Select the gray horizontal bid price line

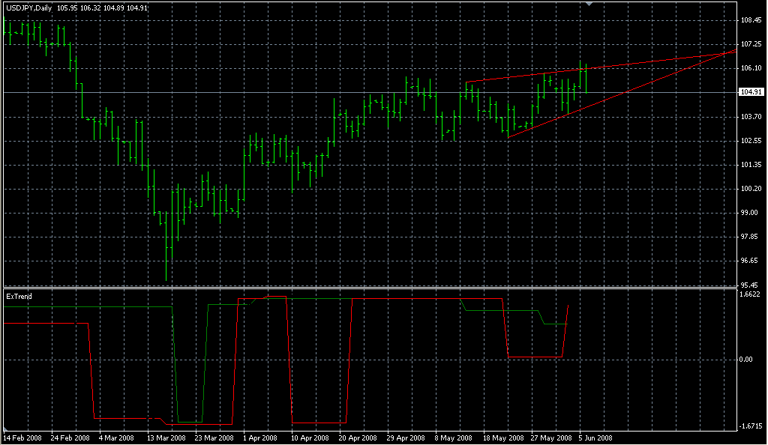370,92
